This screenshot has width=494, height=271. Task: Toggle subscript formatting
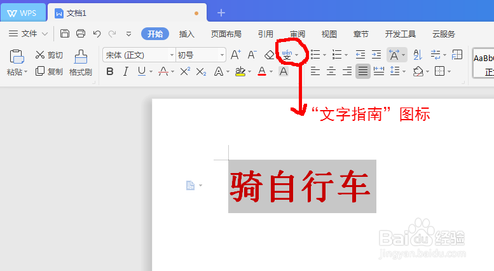(201, 72)
